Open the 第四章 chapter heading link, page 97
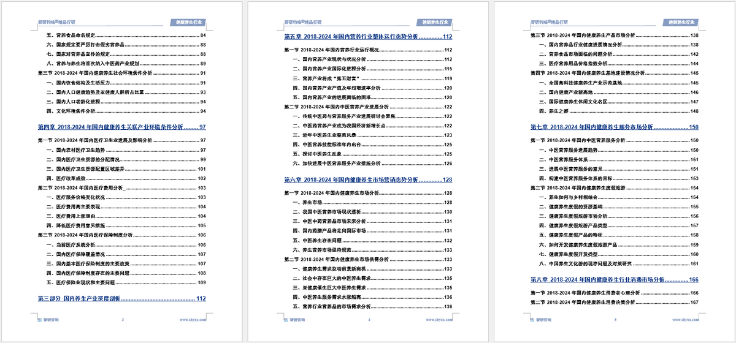736x343 pixels. [x=121, y=127]
